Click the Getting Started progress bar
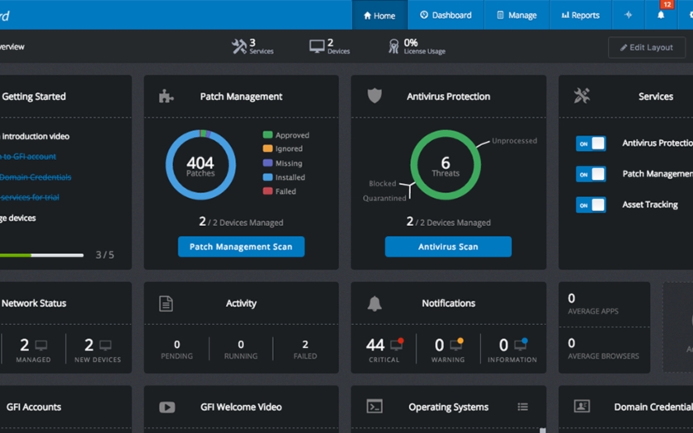This screenshot has height=433, width=693. tap(41, 255)
